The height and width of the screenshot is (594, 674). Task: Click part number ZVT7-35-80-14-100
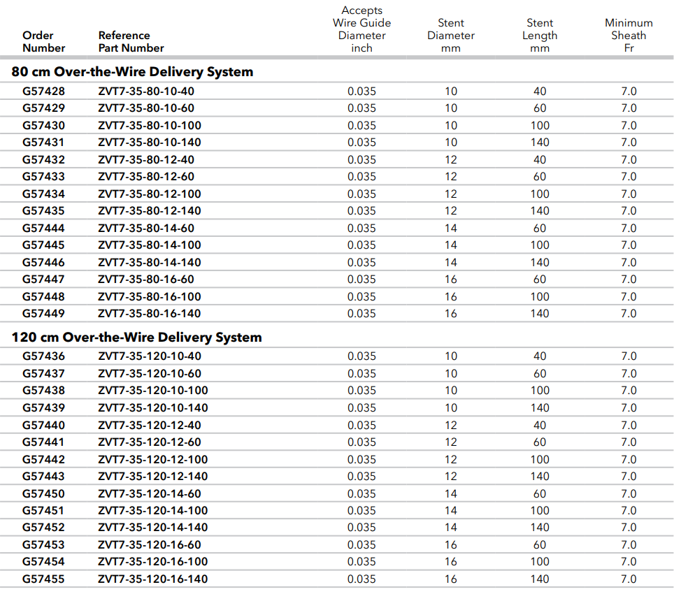[149, 245]
